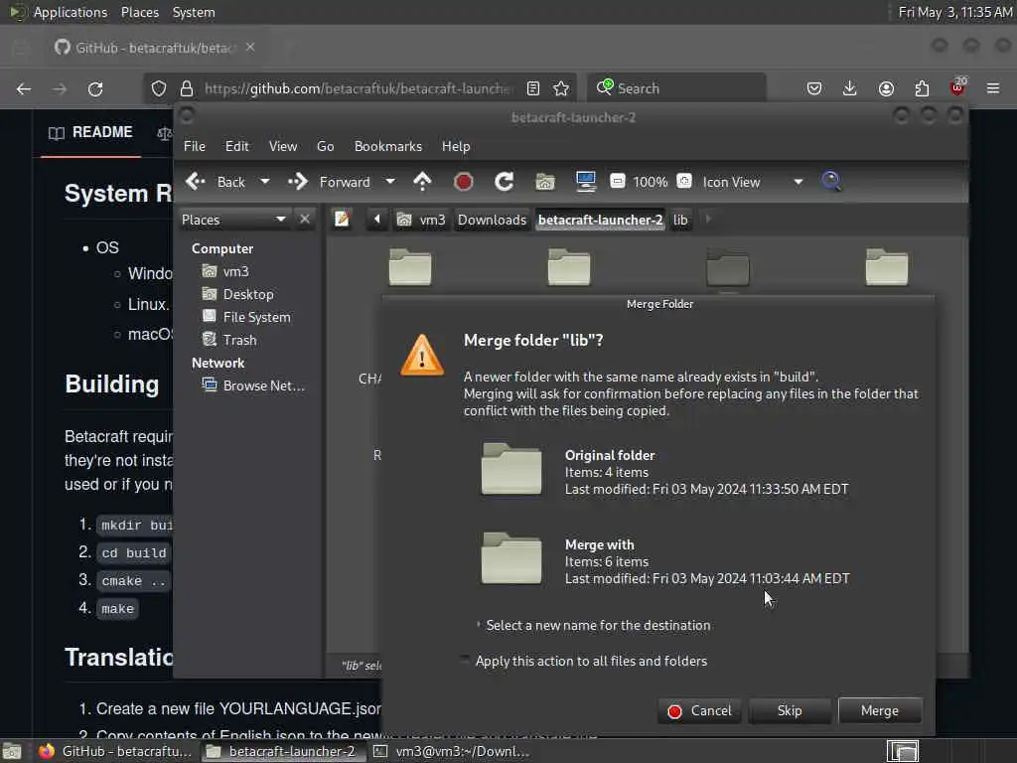Go up to parent folder

422,182
